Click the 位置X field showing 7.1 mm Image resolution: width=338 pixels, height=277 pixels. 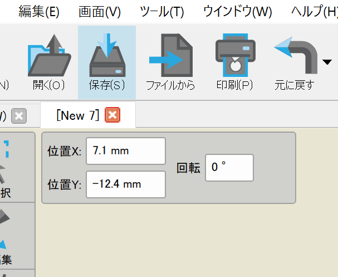pos(126,151)
